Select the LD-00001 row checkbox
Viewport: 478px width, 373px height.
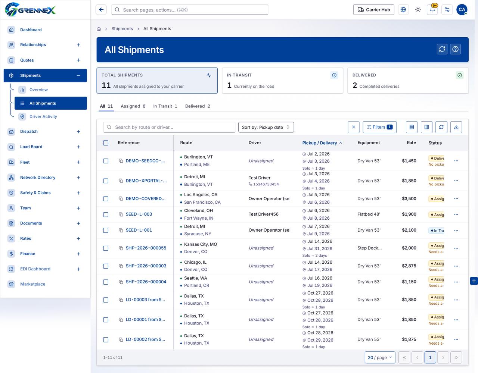pyautogui.click(x=106, y=320)
